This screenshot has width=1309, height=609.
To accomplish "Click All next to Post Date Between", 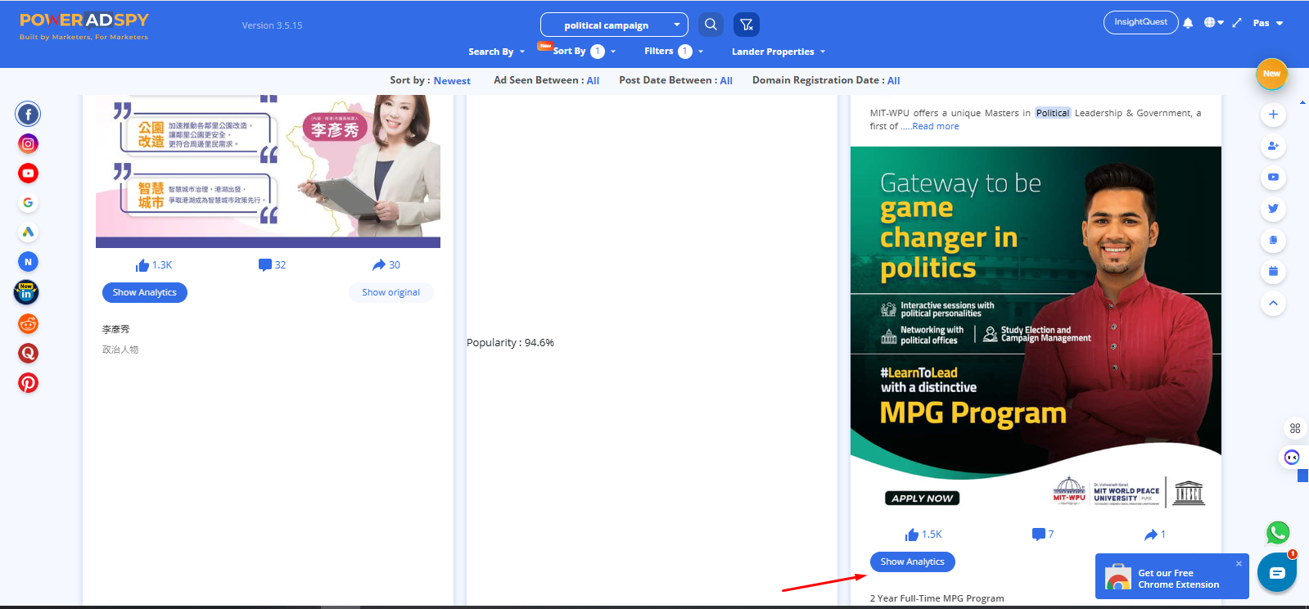I will [x=726, y=81].
